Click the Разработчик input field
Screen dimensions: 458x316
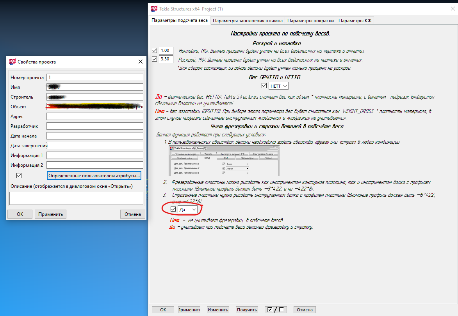pyautogui.click(x=95, y=126)
